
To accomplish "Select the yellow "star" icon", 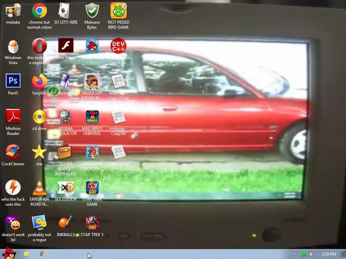I will tap(39, 152).
